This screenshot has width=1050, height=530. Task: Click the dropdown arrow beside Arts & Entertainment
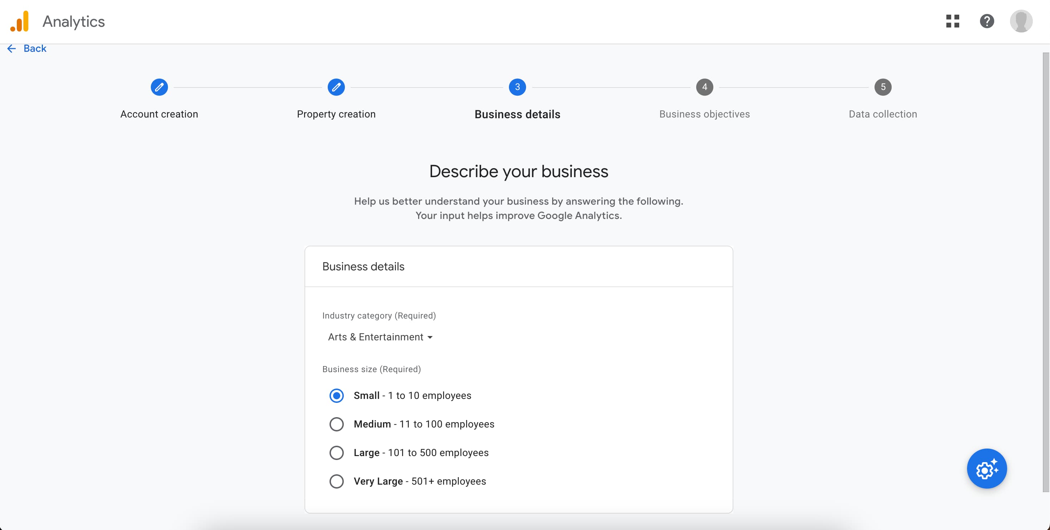click(430, 337)
